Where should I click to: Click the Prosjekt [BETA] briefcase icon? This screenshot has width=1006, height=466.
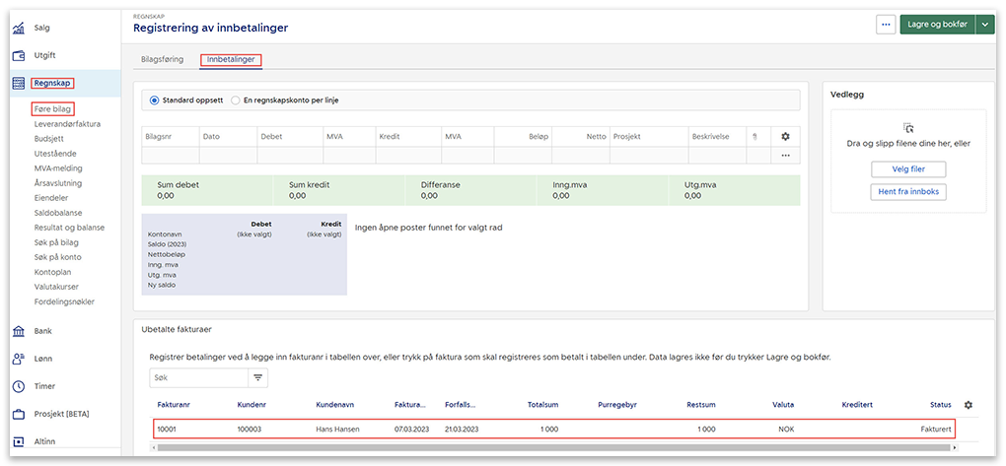(19, 414)
